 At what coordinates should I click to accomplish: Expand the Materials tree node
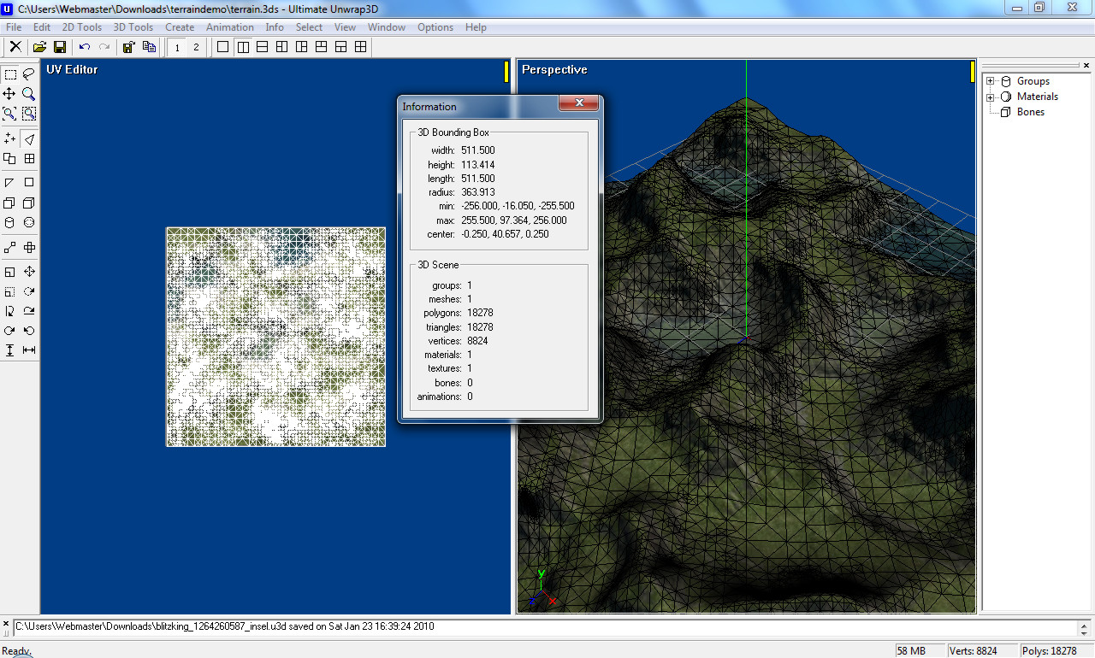(x=991, y=97)
